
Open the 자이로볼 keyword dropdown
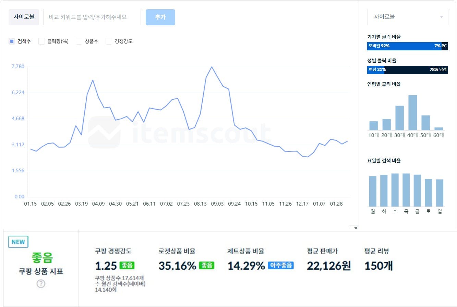coord(408,17)
